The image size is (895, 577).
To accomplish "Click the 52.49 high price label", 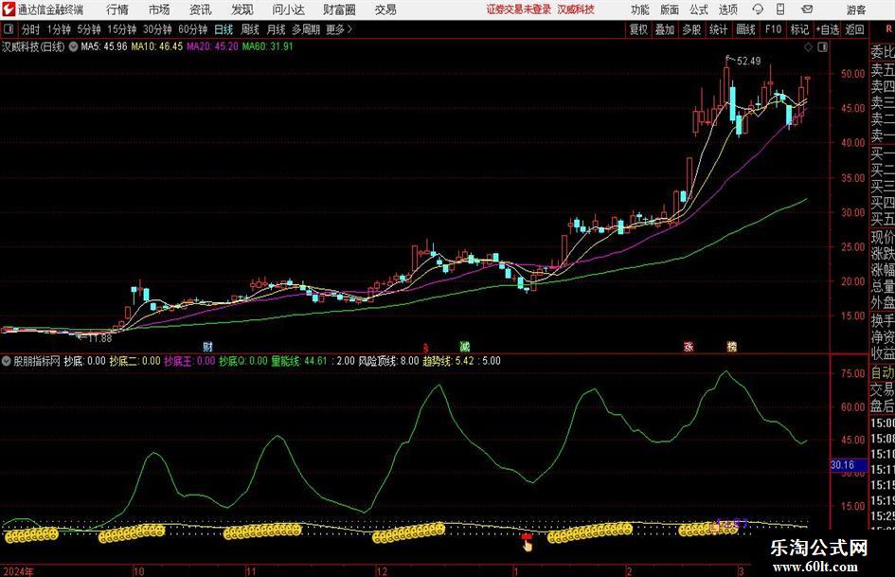I will pyautogui.click(x=749, y=62).
